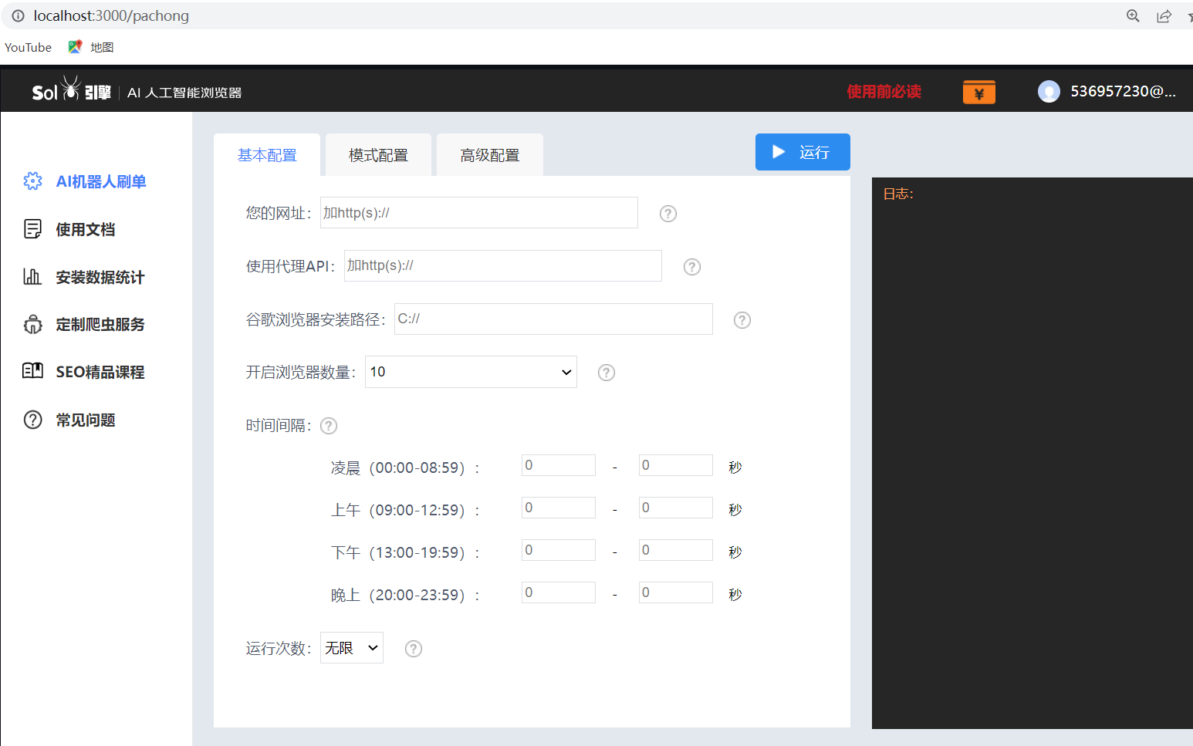The height and width of the screenshot is (746, 1193).
Task: Switch to the 基本配置 tab
Action: tap(267, 155)
